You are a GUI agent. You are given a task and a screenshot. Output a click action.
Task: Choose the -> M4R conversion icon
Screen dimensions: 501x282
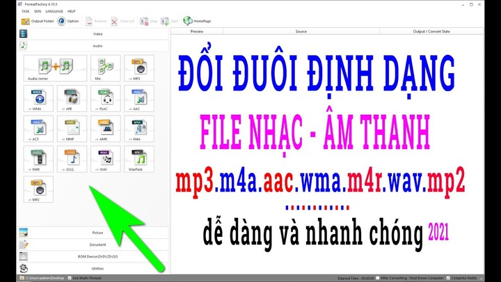[38, 159]
